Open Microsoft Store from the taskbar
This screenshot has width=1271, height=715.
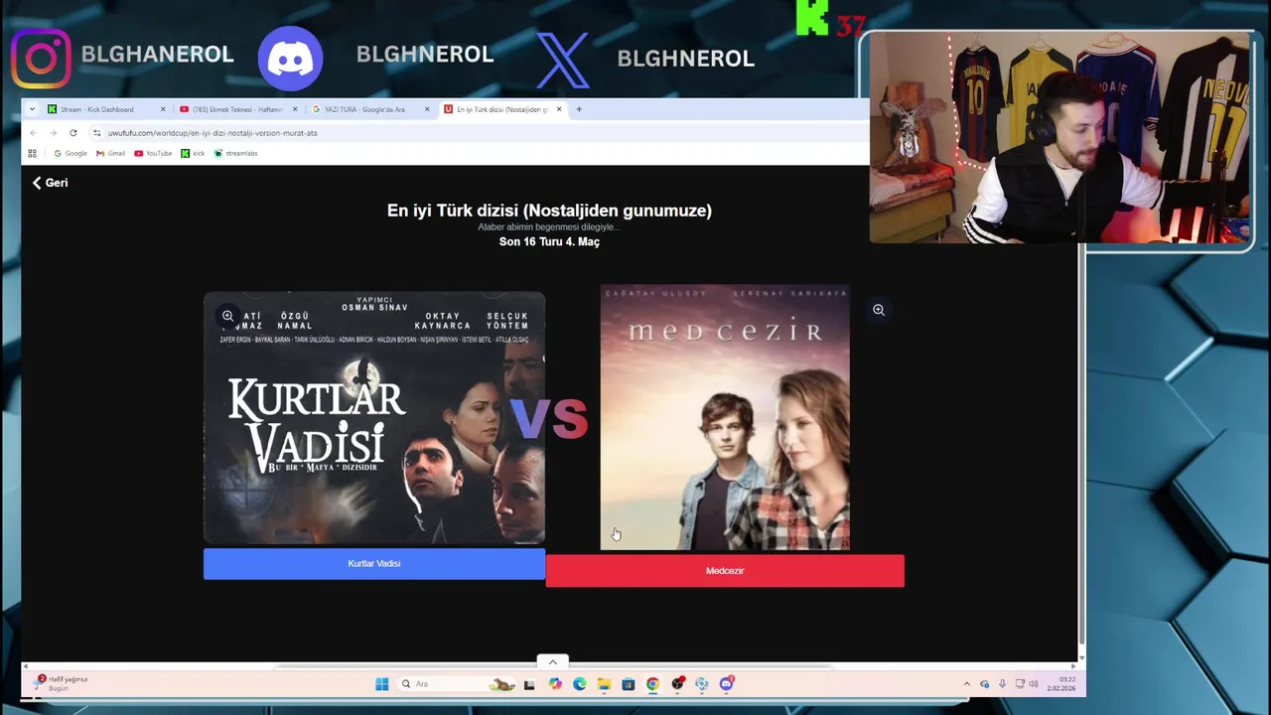coord(629,684)
